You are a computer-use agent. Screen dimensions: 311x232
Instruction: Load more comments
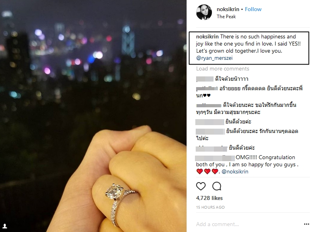223,69
